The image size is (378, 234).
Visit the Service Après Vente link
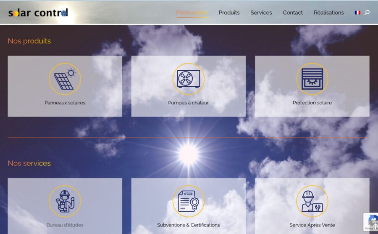click(x=312, y=225)
